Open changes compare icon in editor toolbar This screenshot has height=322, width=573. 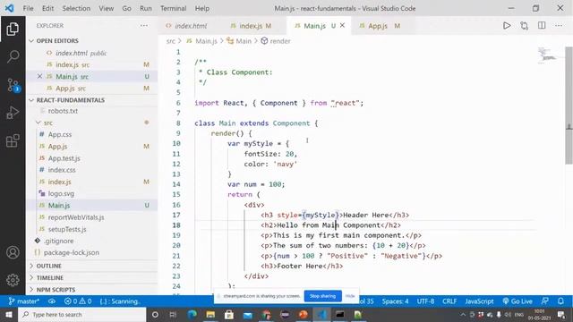[x=524, y=26]
